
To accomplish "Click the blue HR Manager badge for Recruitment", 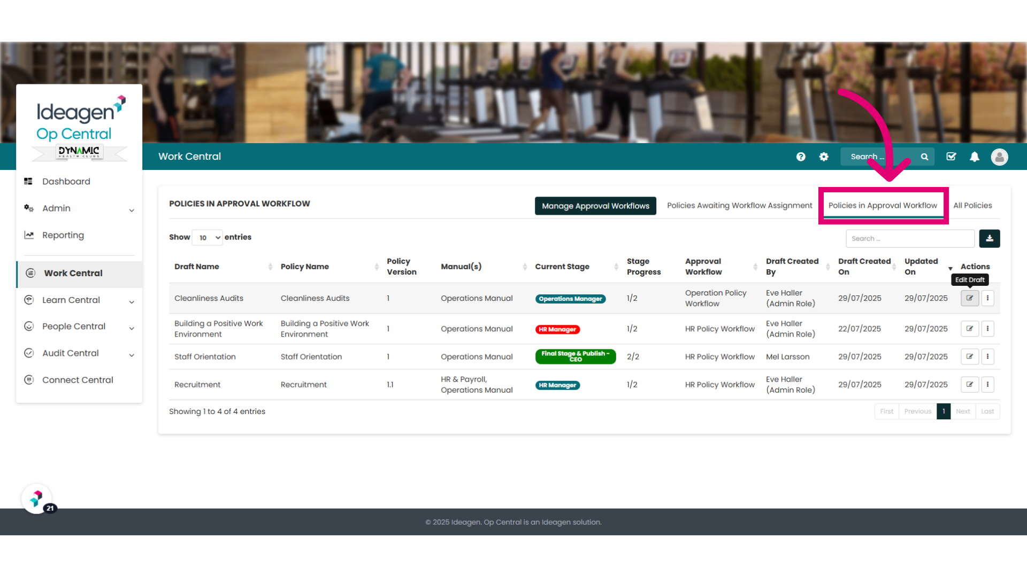I will click(557, 385).
